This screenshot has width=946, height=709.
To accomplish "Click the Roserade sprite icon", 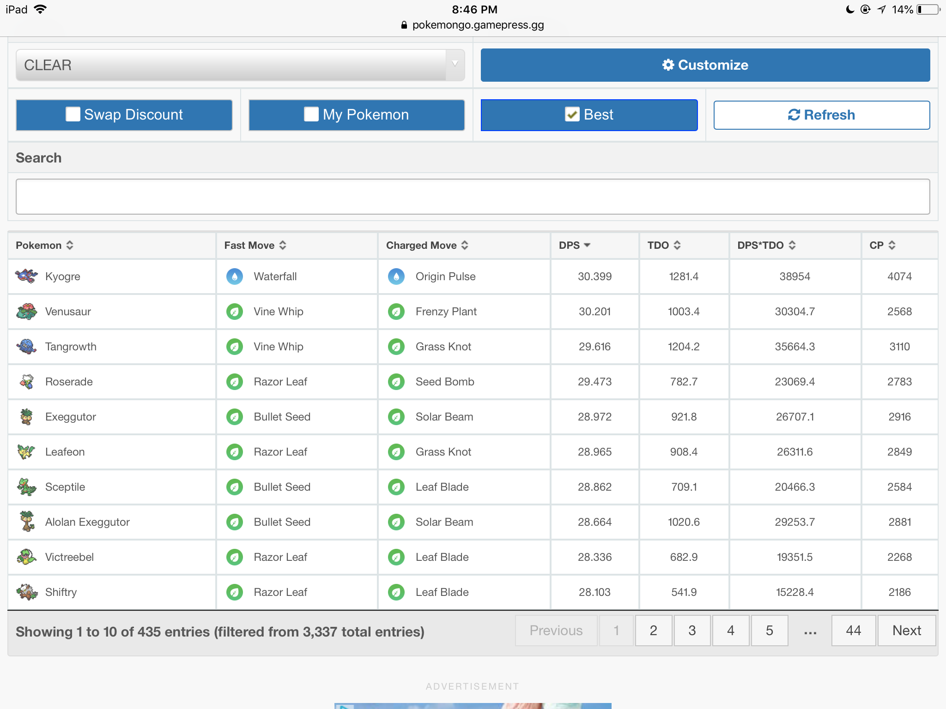I will coord(27,381).
